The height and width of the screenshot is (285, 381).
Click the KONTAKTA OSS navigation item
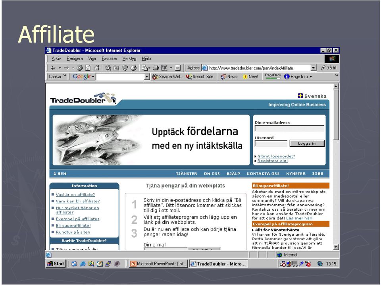click(x=263, y=174)
